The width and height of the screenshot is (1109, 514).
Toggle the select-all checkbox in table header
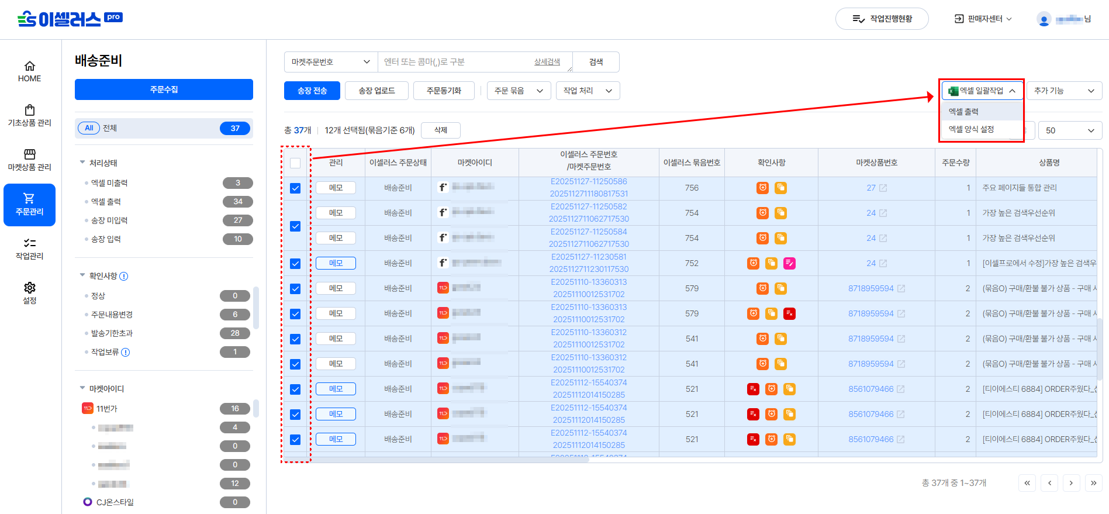pos(295,163)
